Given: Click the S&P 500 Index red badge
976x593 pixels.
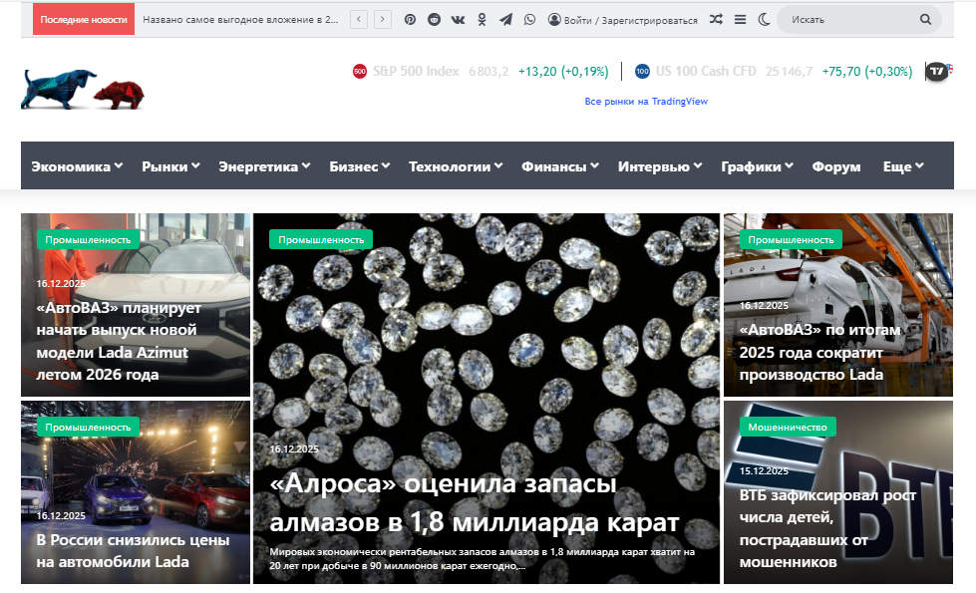Looking at the screenshot, I should [x=360, y=72].
